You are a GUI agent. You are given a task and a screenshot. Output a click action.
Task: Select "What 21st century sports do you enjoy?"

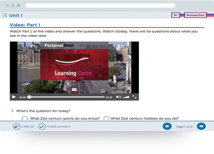pos(25,118)
